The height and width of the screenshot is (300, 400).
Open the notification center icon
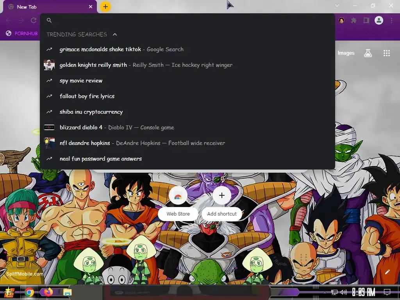tap(387, 292)
